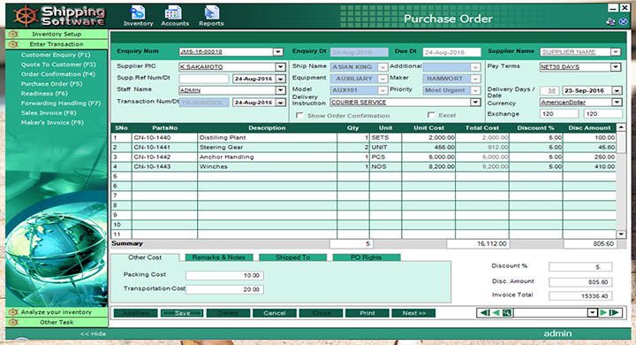
Task: Click the ship wheel icon beside Other Task
Action: coord(13,322)
